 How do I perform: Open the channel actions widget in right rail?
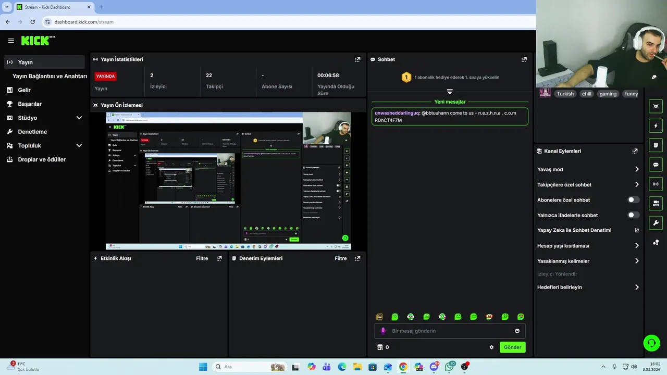click(x=656, y=203)
